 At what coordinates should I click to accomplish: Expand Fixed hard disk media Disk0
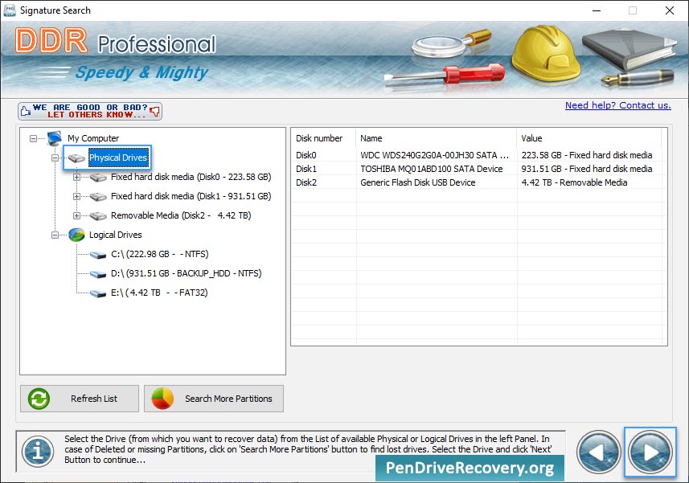pyautogui.click(x=76, y=178)
